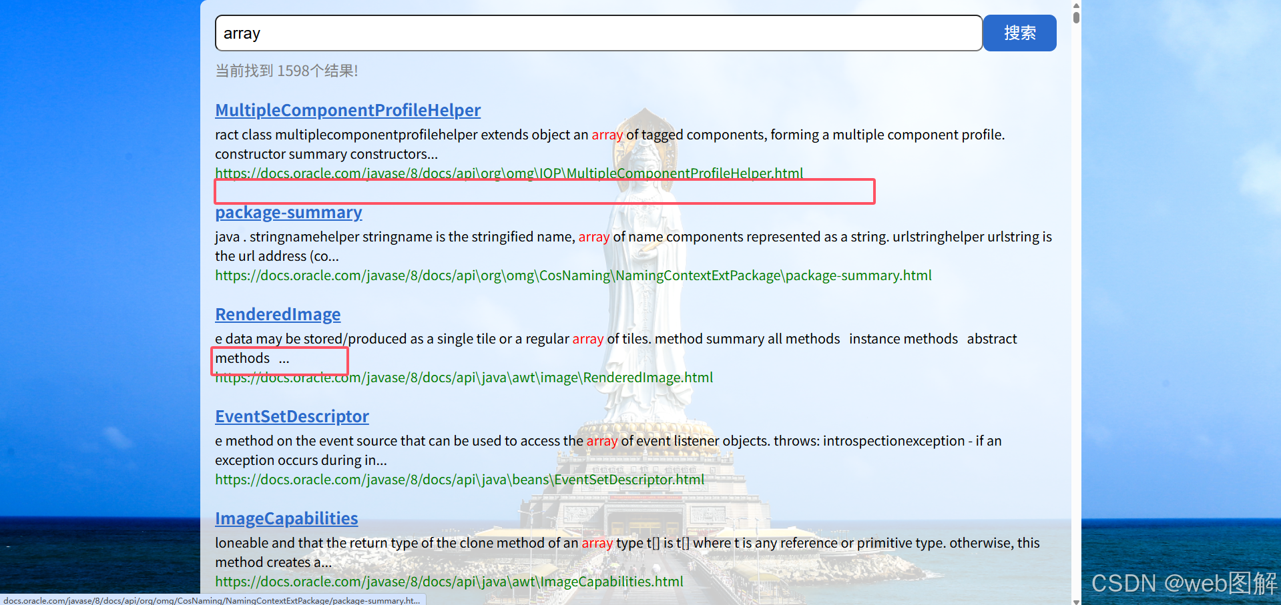Click the EventSetDescriptor description about event listener objects

coord(608,450)
